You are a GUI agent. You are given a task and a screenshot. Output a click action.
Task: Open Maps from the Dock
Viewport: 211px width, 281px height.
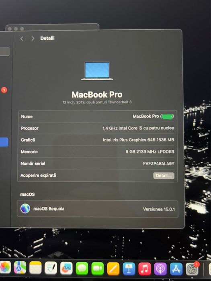20,267
